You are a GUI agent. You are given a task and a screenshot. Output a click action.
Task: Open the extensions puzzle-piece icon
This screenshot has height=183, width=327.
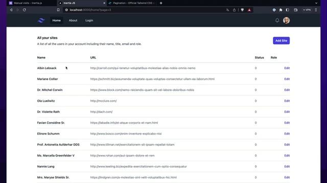pos(281,10)
